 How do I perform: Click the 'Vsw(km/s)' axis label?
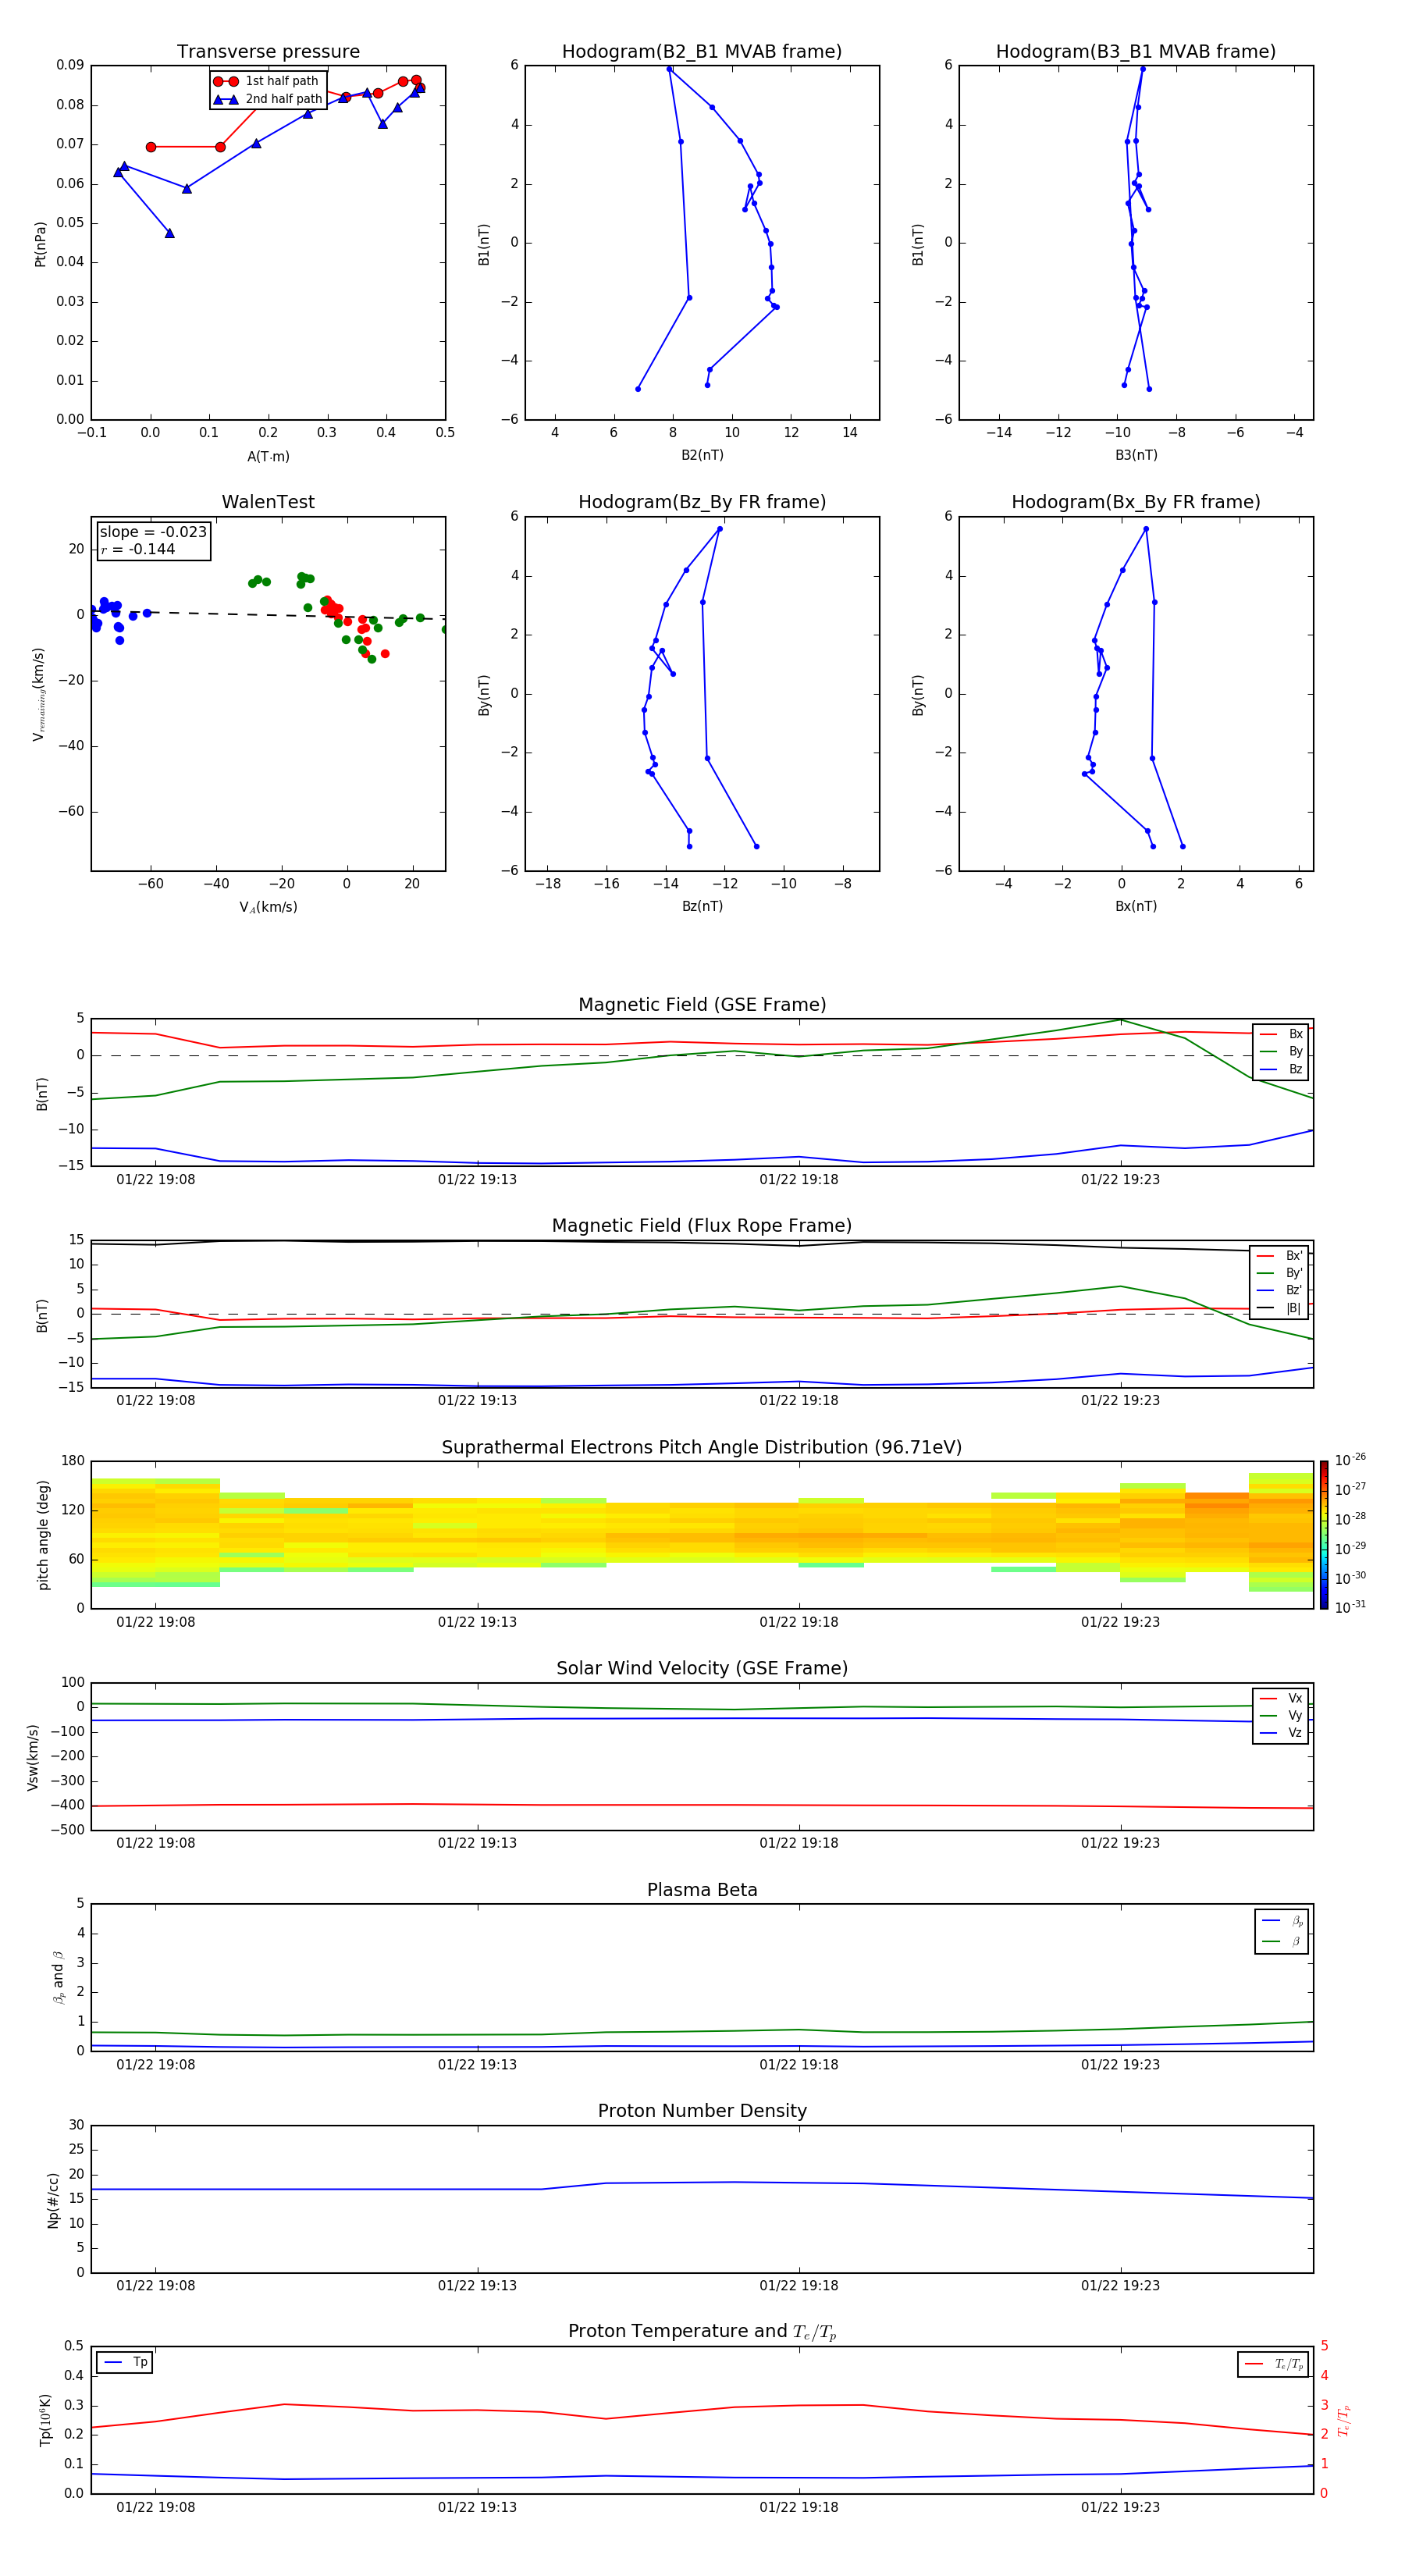(x=33, y=1757)
